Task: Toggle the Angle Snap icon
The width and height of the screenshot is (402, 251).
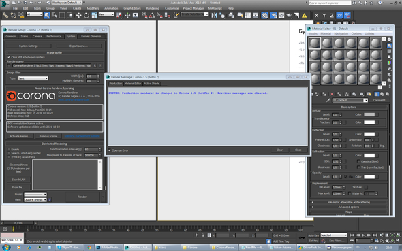Action: click(152, 16)
